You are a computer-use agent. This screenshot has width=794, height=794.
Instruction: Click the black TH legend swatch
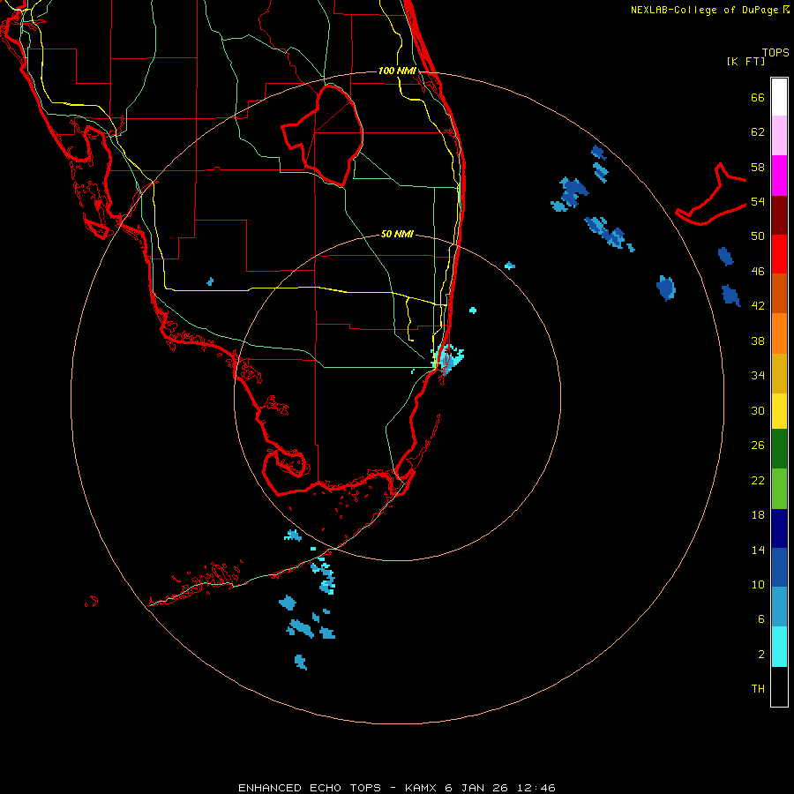(x=779, y=686)
